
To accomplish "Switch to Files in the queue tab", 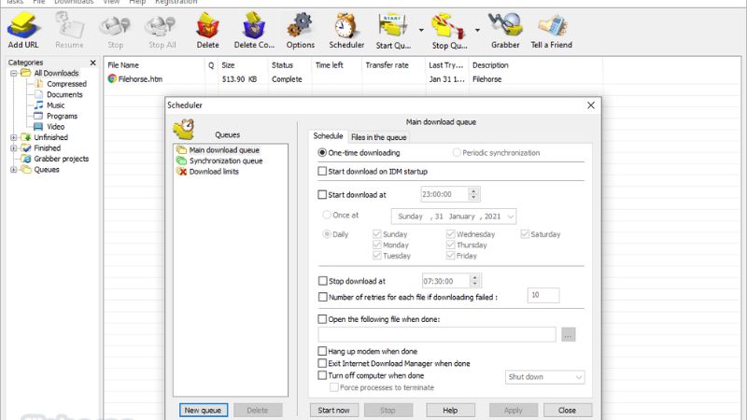I will click(379, 137).
